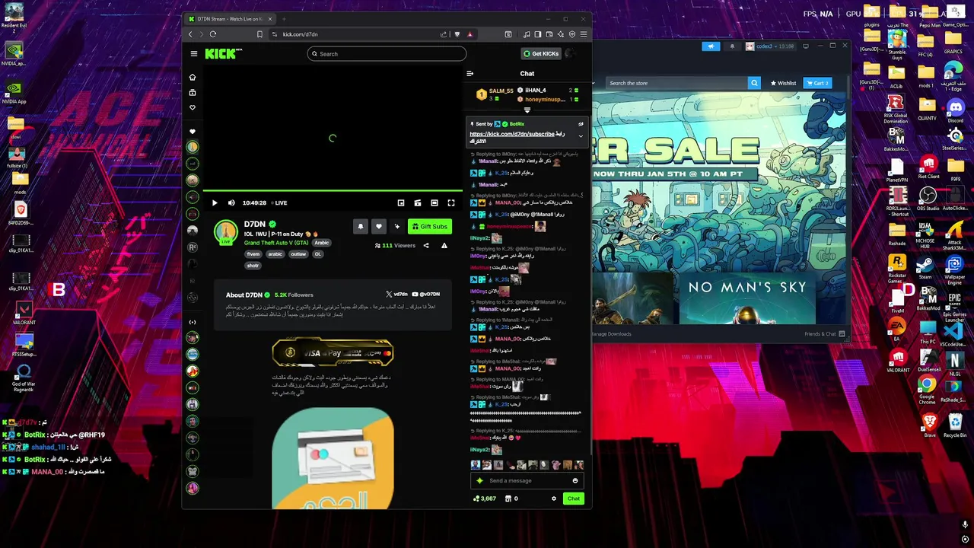Select the Arabic language tag
Image resolution: width=974 pixels, height=548 pixels.
point(322,243)
